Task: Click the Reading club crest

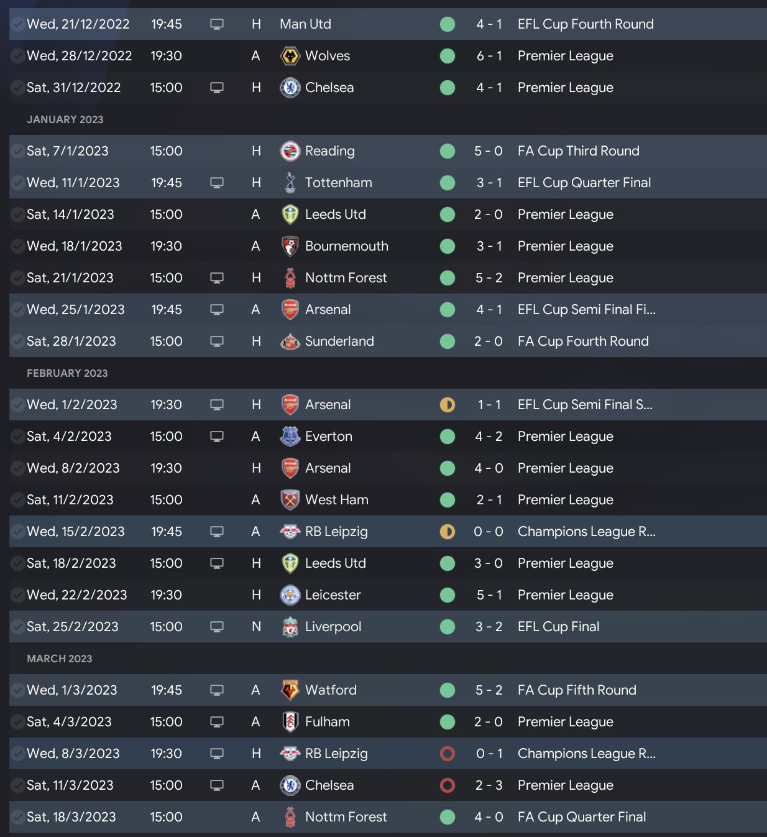Action: coord(290,151)
